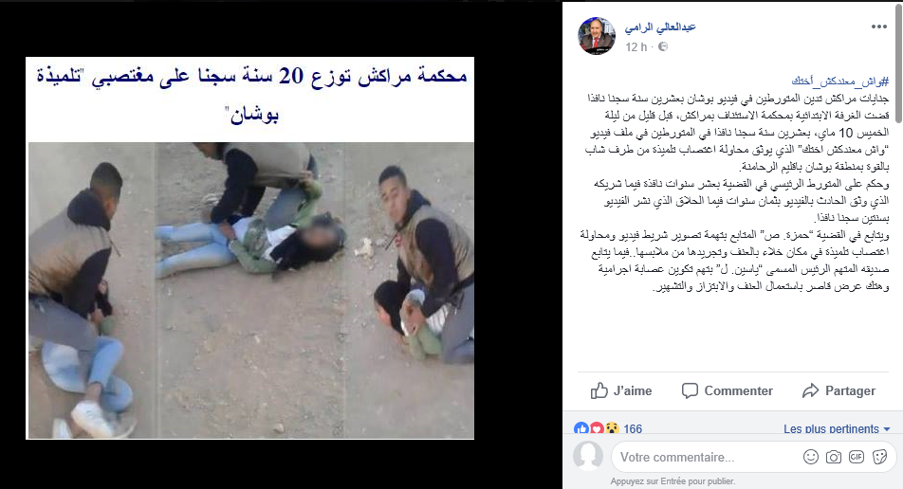
Task: Open the sticker picker icon
Action: (879, 457)
